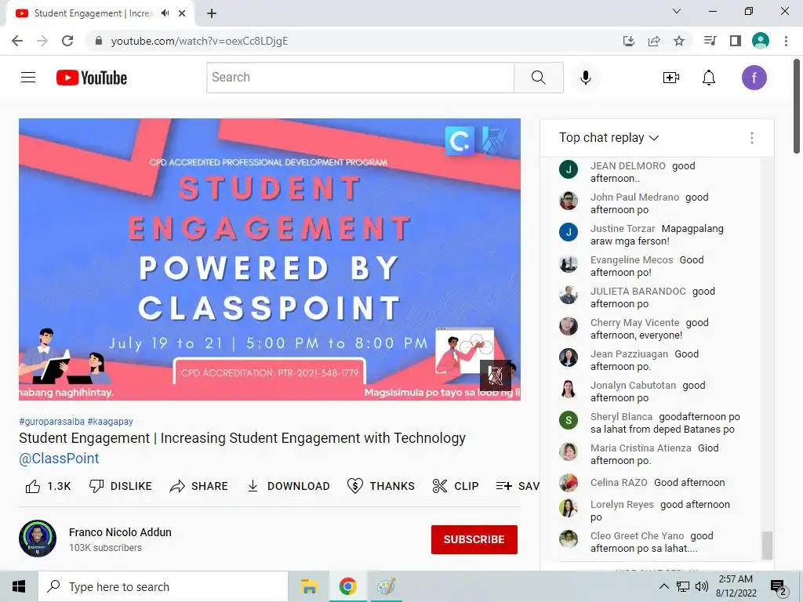Reload the page
The image size is (803, 602).
pyautogui.click(x=67, y=41)
